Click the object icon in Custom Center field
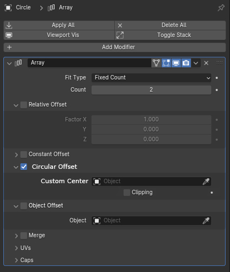This screenshot has height=272, width=230. (97, 182)
